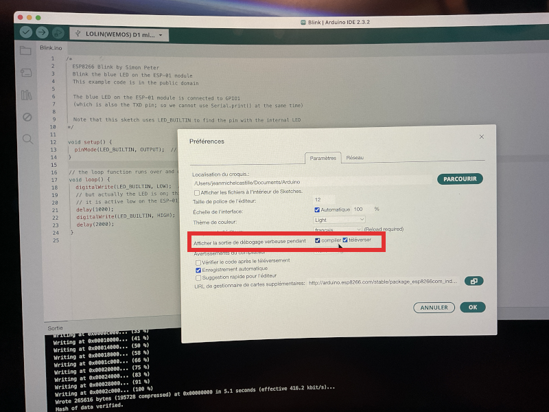Click code line 'void setup() {'
This screenshot has width=549, height=412.
[x=90, y=142]
